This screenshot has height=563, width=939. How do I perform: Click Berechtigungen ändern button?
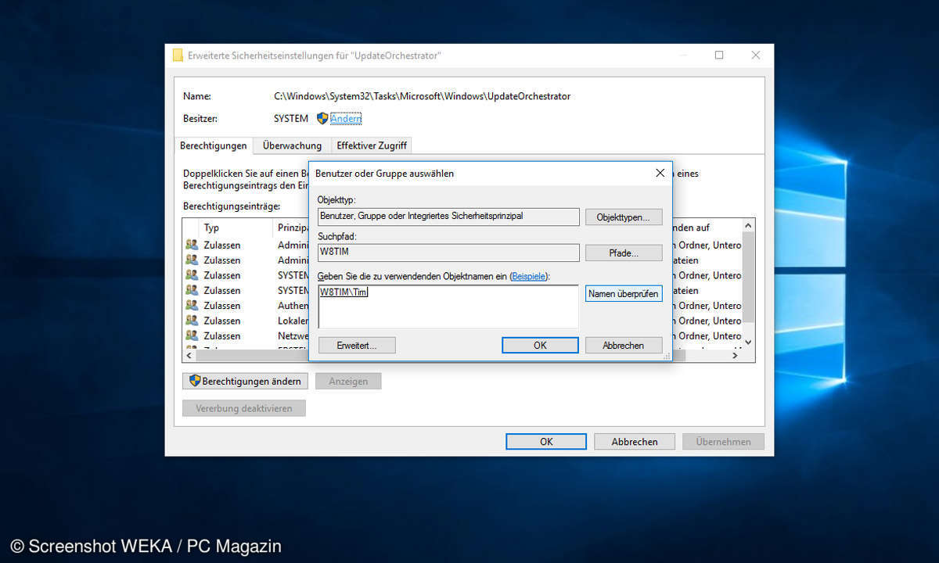246,381
